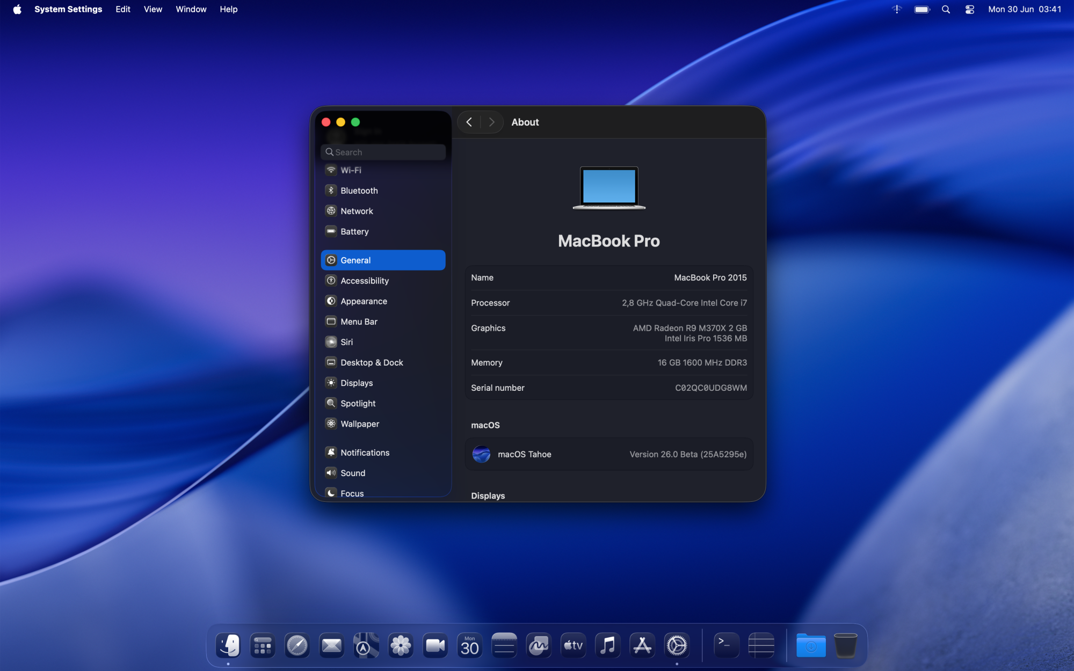Open Spotlight settings pane
Viewport: 1074px width, 671px height.
(x=358, y=403)
